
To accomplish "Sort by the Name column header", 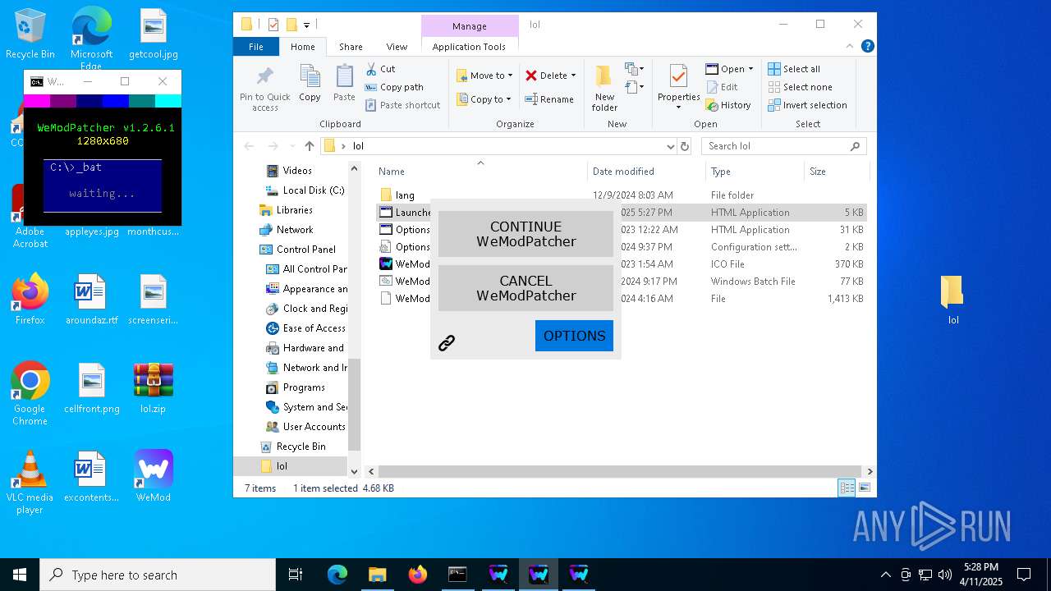I will (481, 171).
